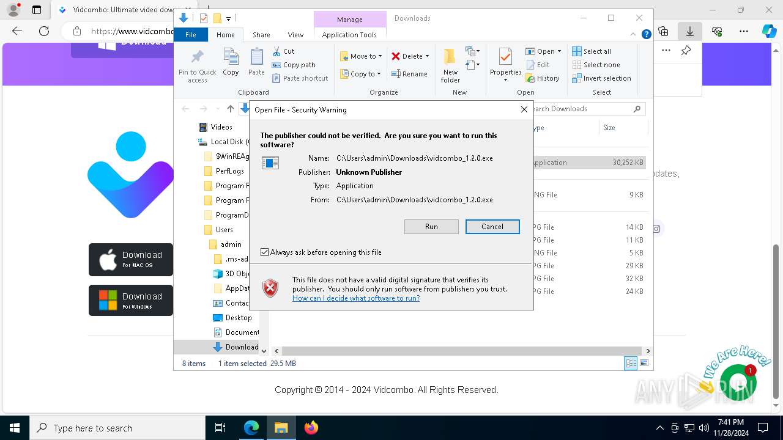
Task: Open notification center on taskbar
Action: point(763,428)
